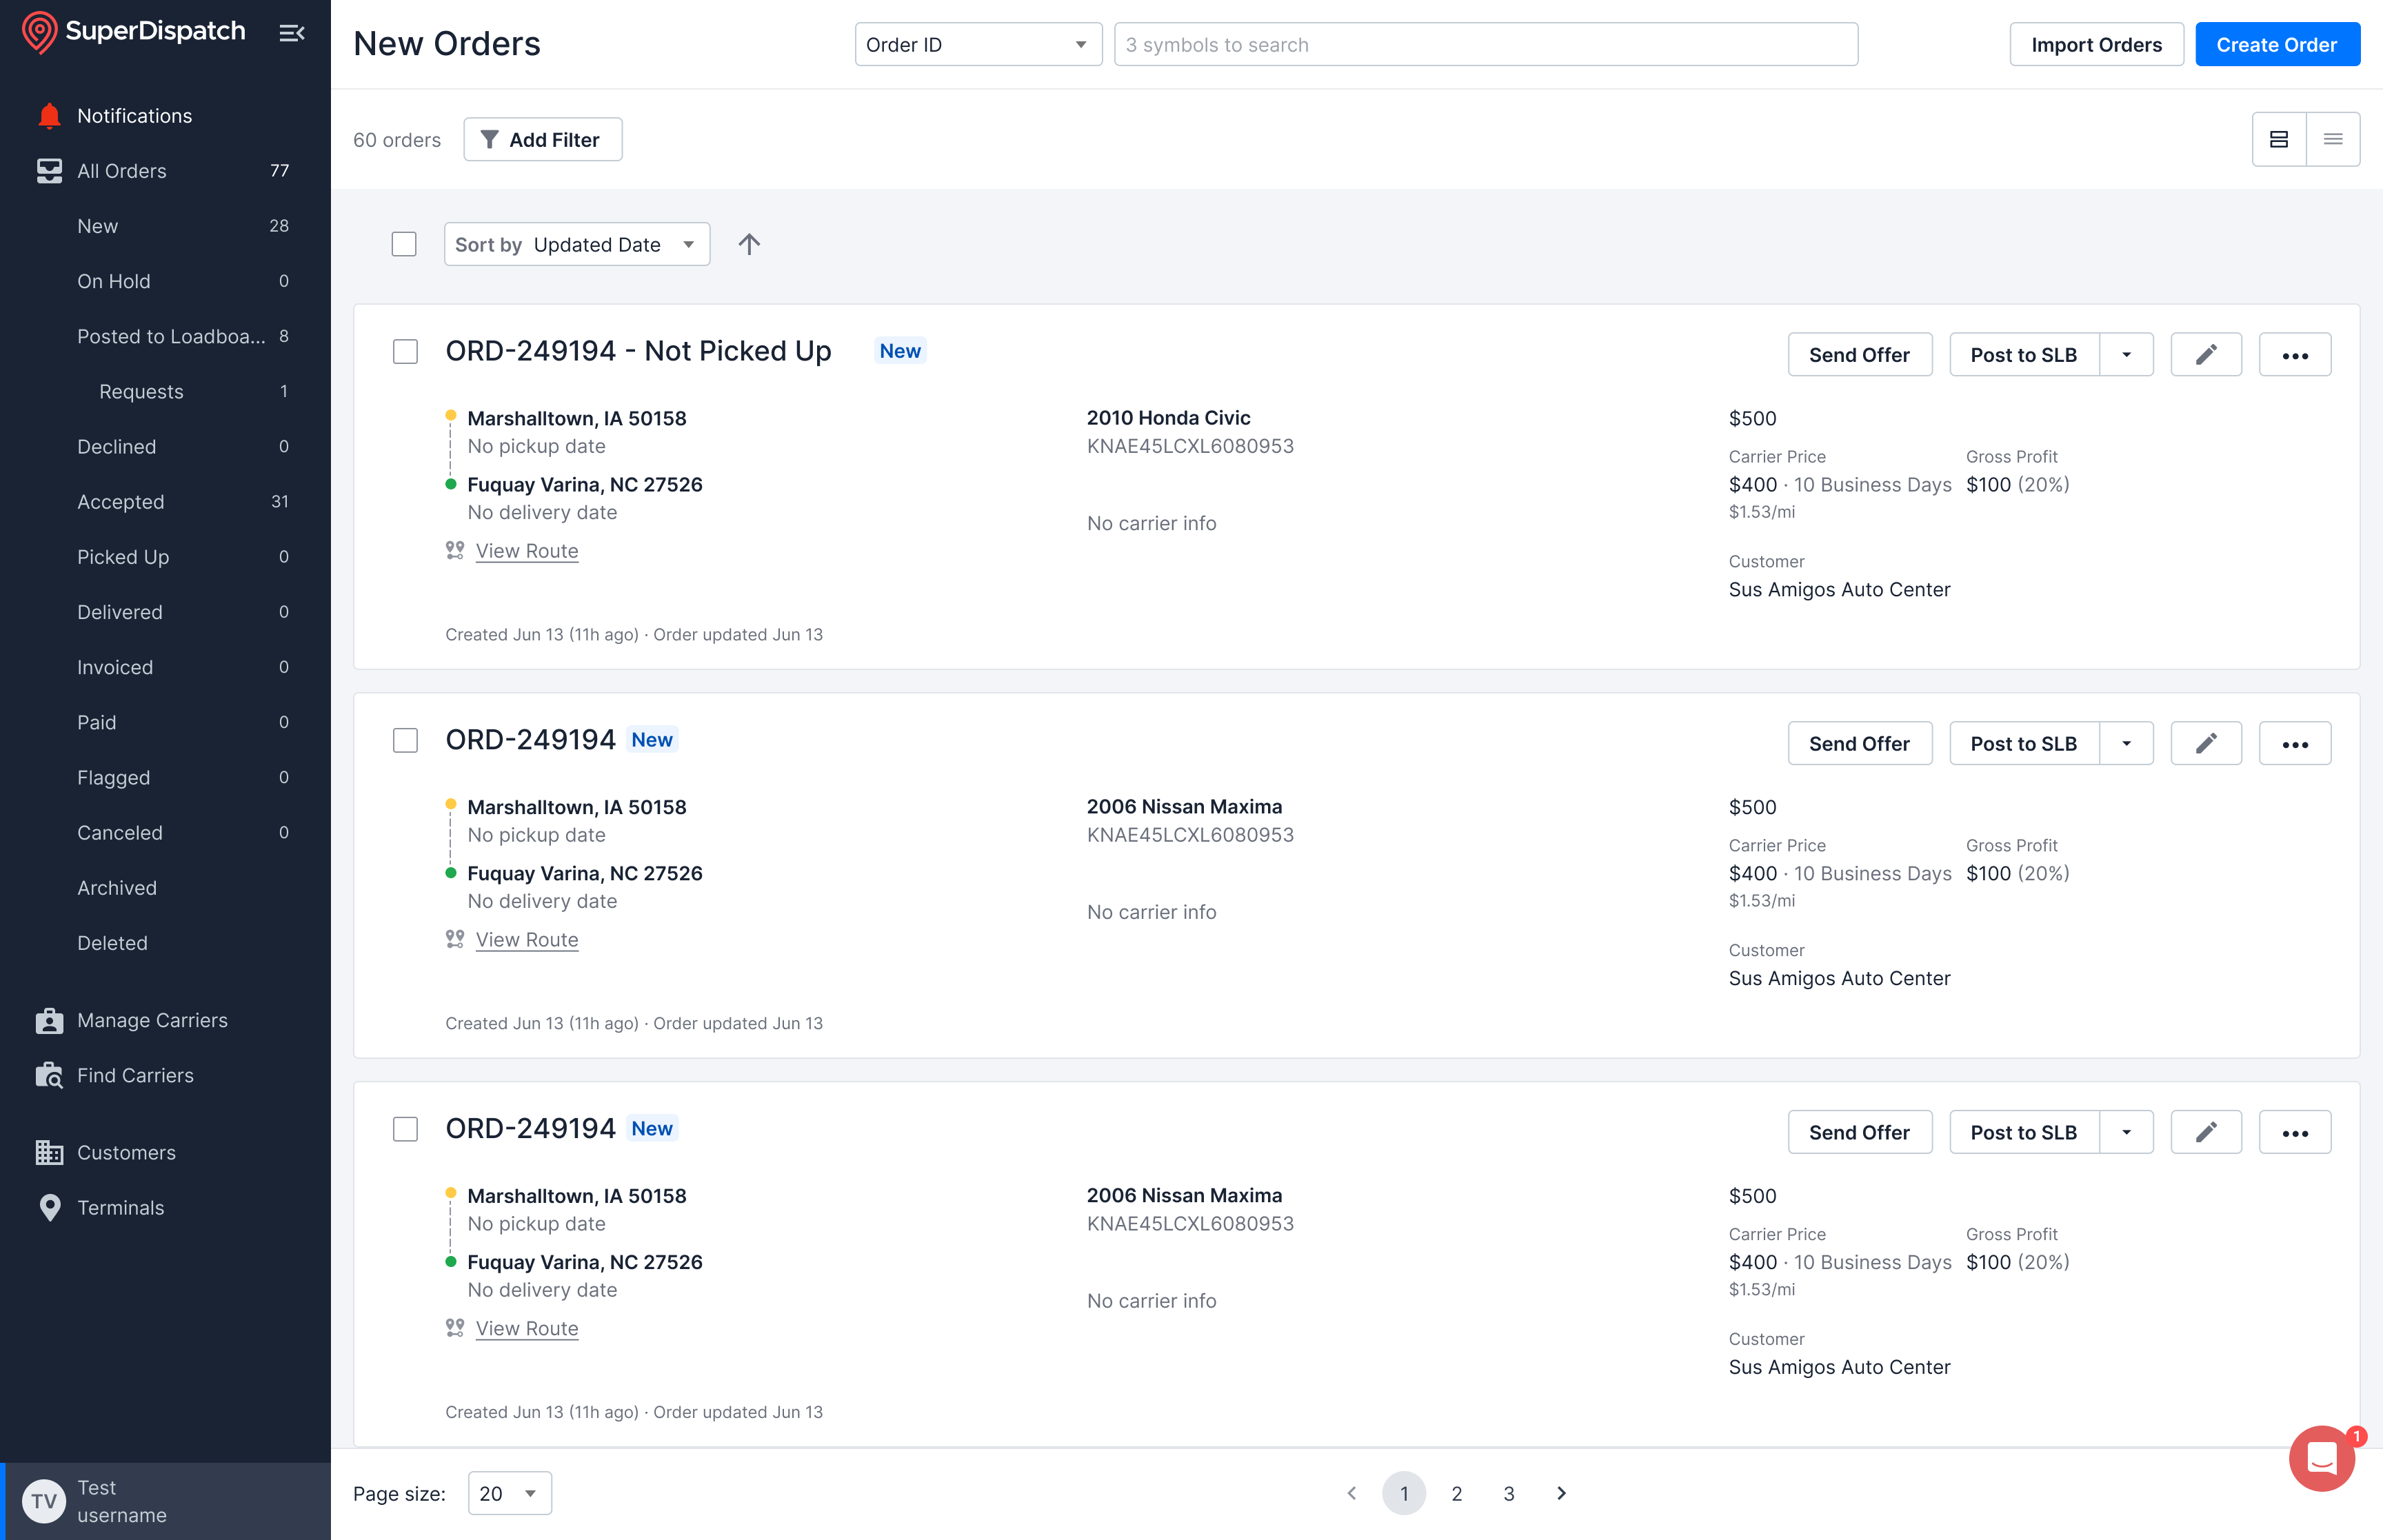Open order title ORD-249194 - Not Picked Up

tap(638, 351)
